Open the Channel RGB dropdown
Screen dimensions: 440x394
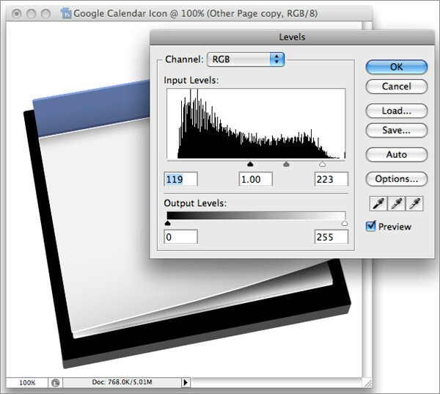pos(246,59)
